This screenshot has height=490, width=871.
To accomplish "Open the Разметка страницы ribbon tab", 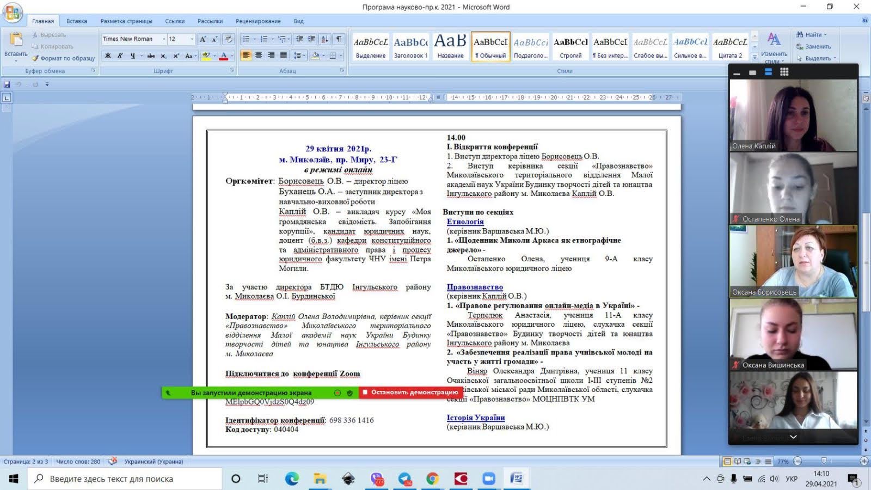I will point(126,21).
